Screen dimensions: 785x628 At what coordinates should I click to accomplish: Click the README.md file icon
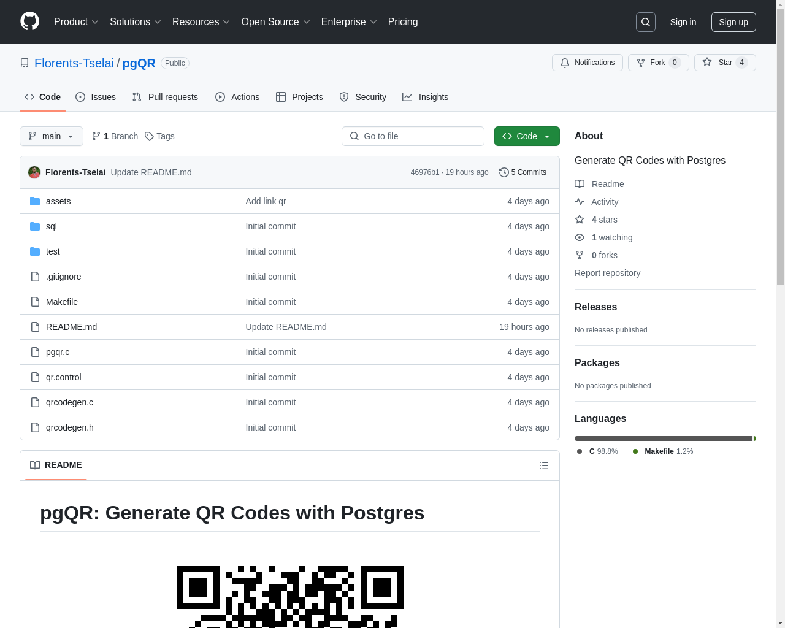tap(35, 327)
